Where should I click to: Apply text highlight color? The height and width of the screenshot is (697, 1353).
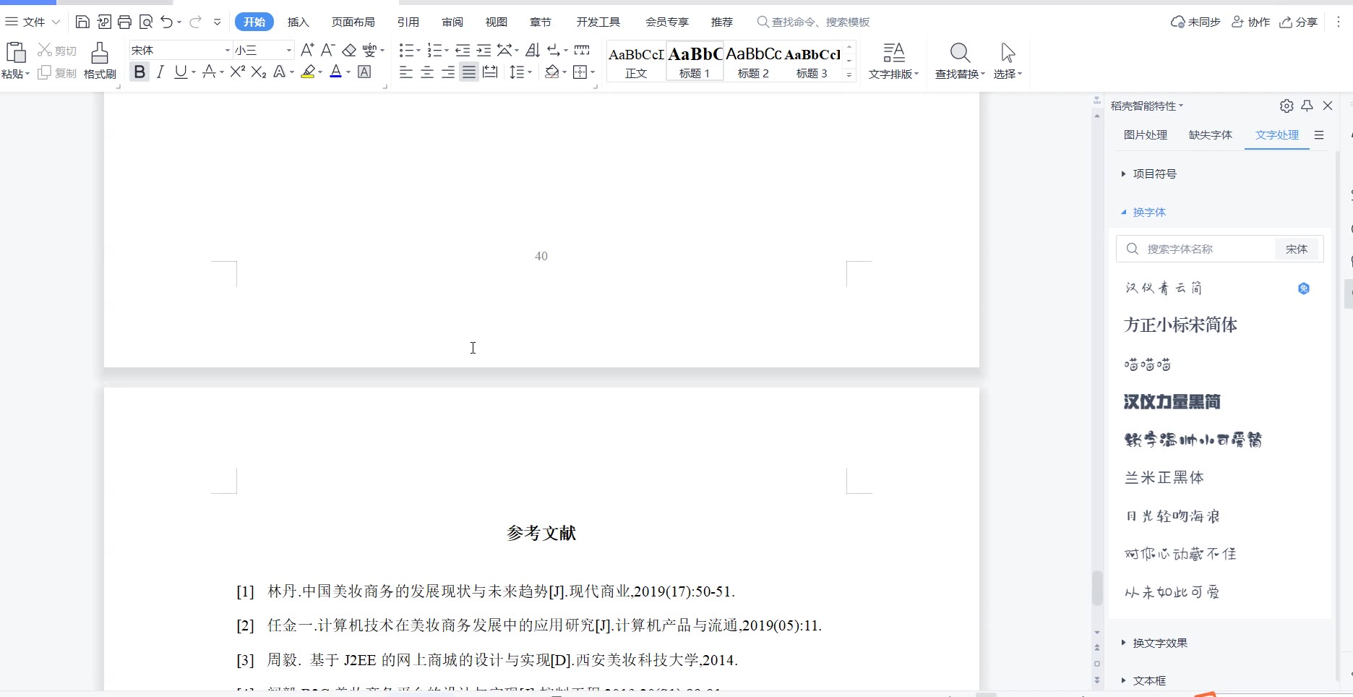tap(308, 72)
